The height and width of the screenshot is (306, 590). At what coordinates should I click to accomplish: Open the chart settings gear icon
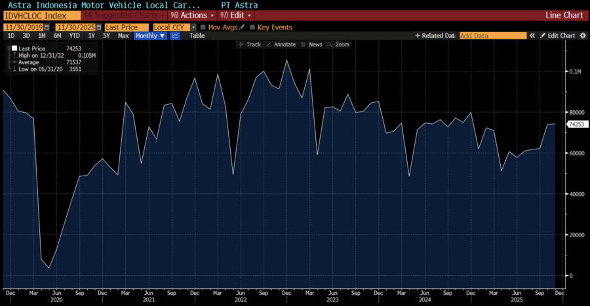coord(583,36)
